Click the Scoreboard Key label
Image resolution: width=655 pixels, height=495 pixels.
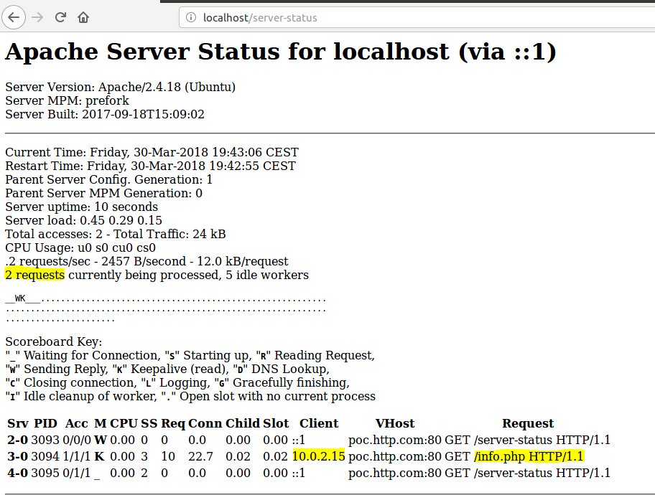[x=53, y=342]
